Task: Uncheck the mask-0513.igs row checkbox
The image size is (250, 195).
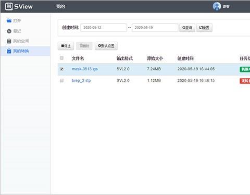Action: pos(61,69)
